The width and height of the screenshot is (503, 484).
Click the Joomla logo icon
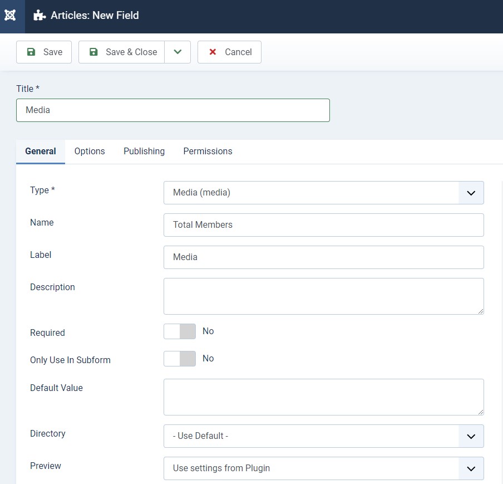pyautogui.click(x=10, y=15)
